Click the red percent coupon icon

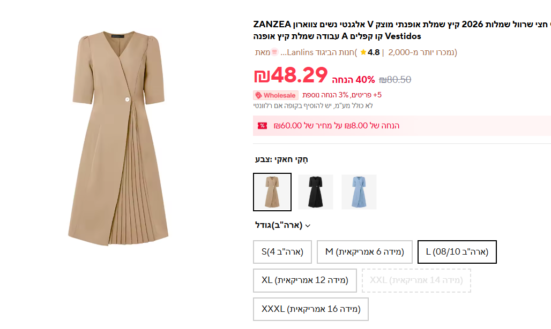[262, 126]
